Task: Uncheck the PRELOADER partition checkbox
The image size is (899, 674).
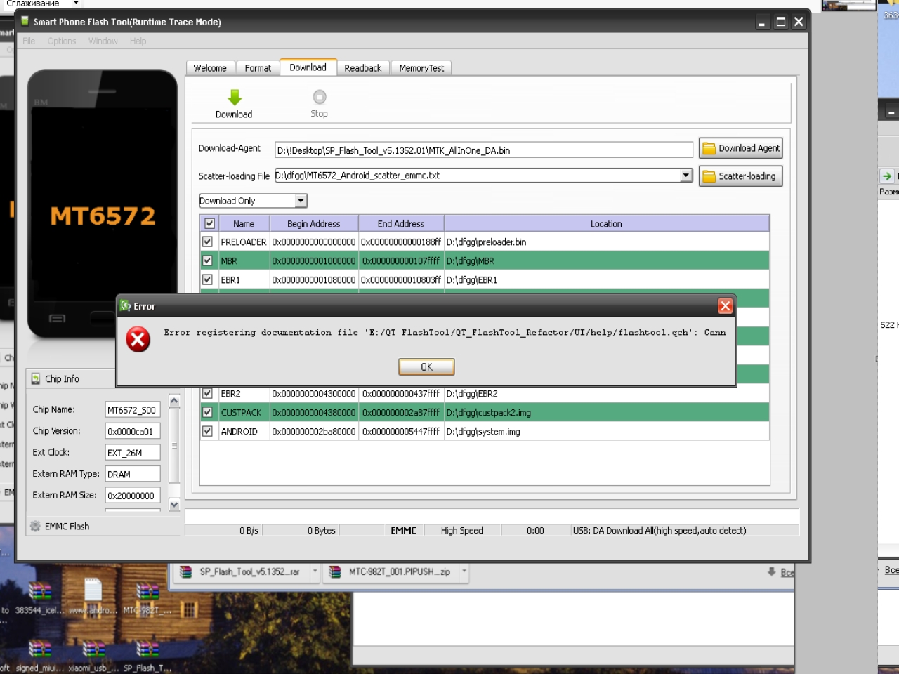Action: tap(208, 242)
